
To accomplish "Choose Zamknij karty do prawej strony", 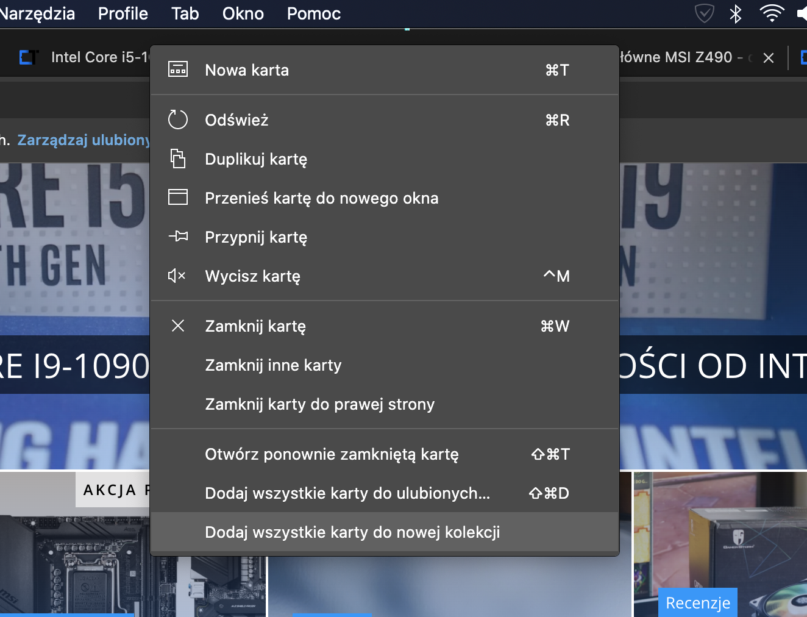I will coord(385,404).
